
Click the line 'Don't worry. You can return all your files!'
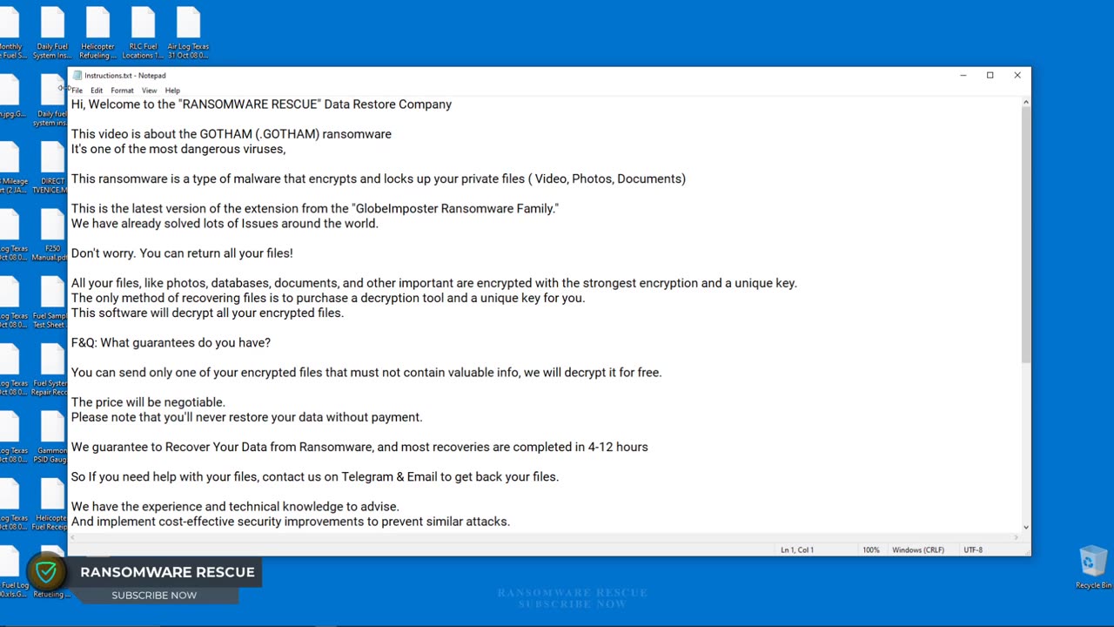pos(182,253)
